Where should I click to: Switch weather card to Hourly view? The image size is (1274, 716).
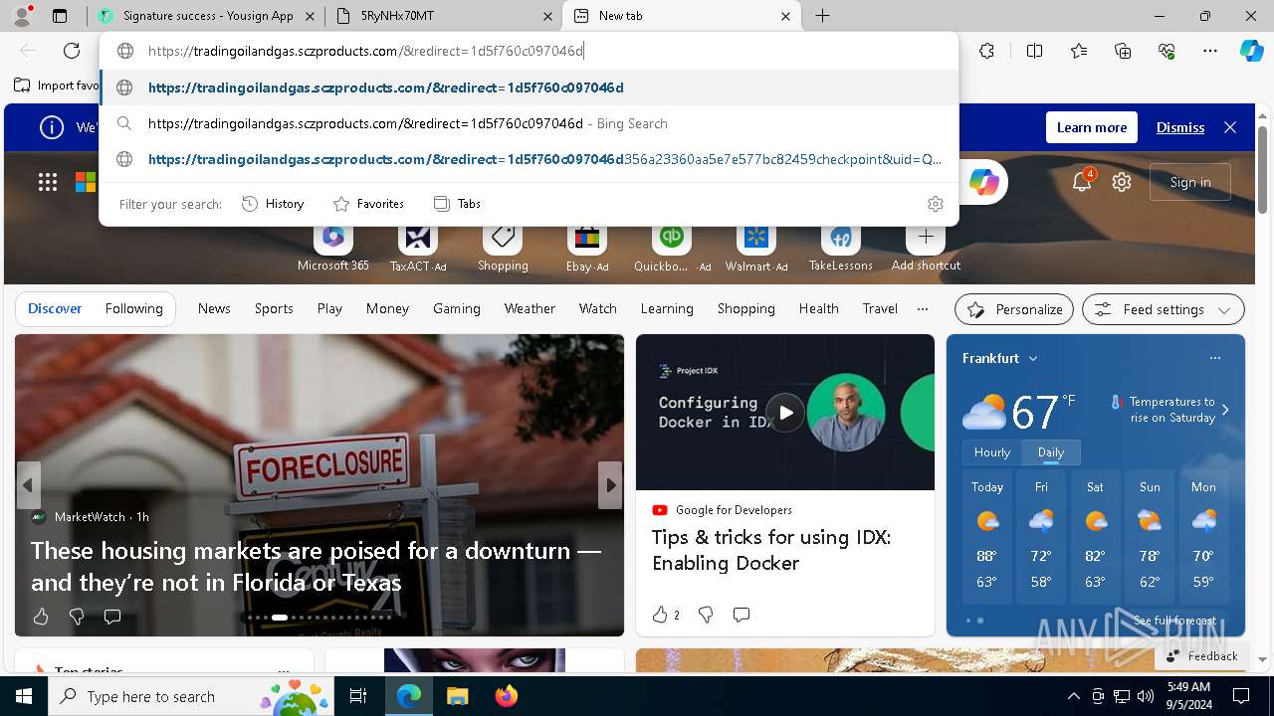[x=992, y=452]
